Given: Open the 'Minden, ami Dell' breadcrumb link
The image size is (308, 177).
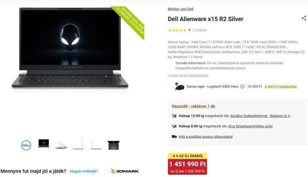Looking at the screenshot, I should point(181,9).
